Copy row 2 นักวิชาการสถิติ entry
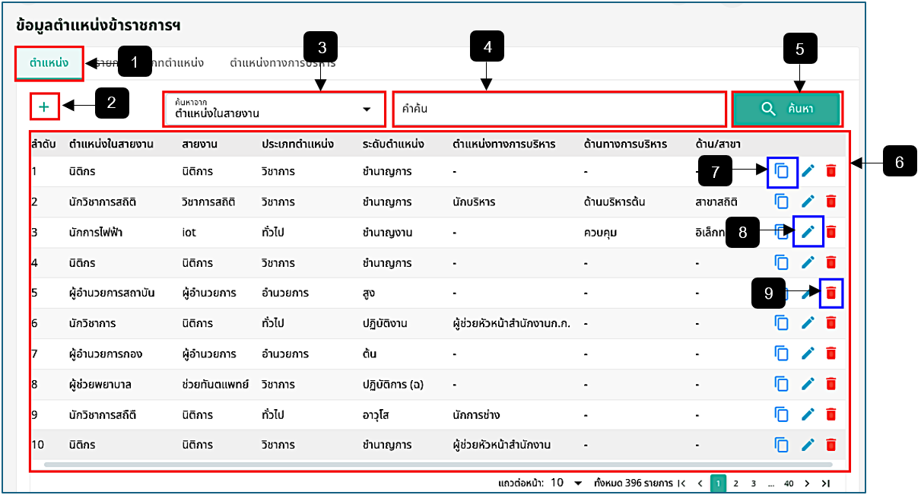 coord(782,201)
